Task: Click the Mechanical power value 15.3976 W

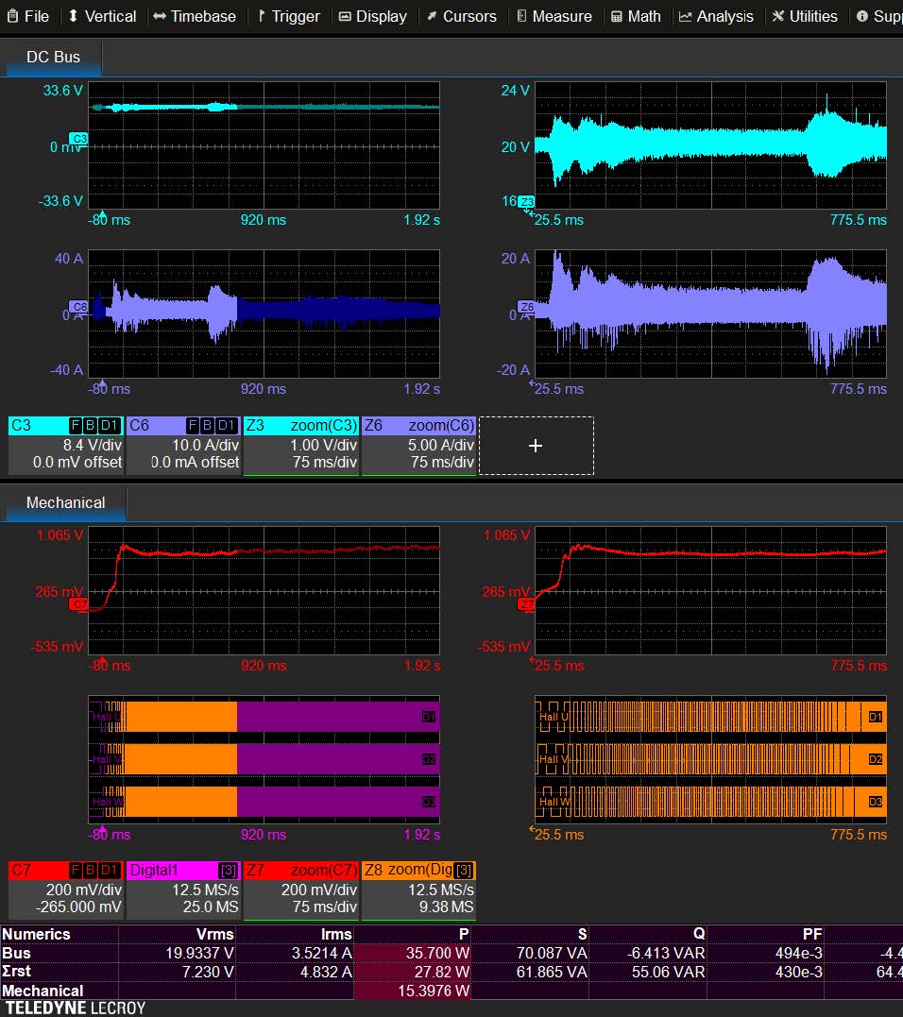Action: 413,991
